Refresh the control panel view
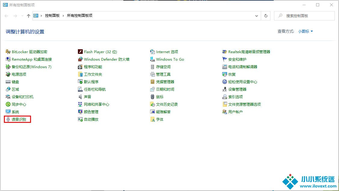The width and height of the screenshot is (339, 191). (266, 16)
